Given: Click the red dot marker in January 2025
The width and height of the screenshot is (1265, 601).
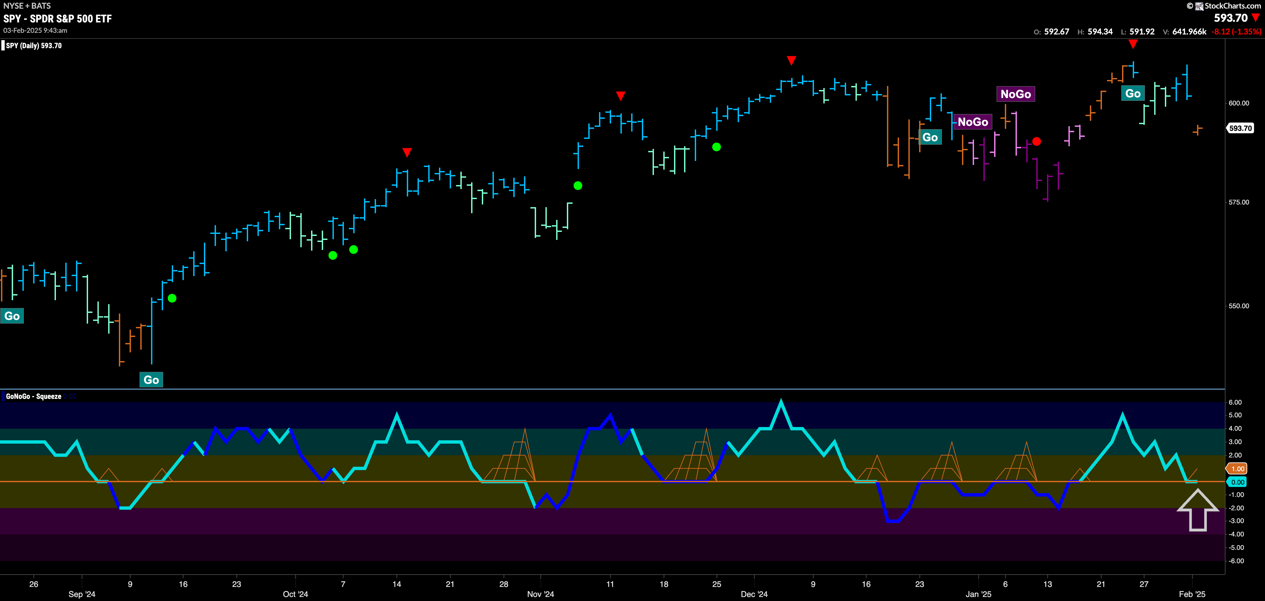Looking at the screenshot, I should click(1036, 141).
